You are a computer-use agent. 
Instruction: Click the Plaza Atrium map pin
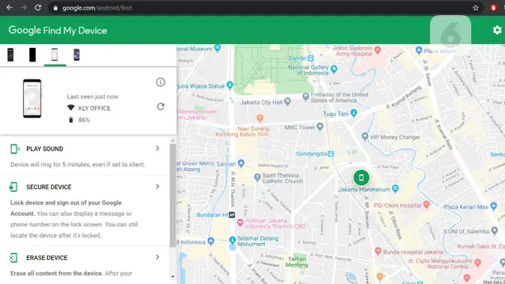click(x=419, y=50)
